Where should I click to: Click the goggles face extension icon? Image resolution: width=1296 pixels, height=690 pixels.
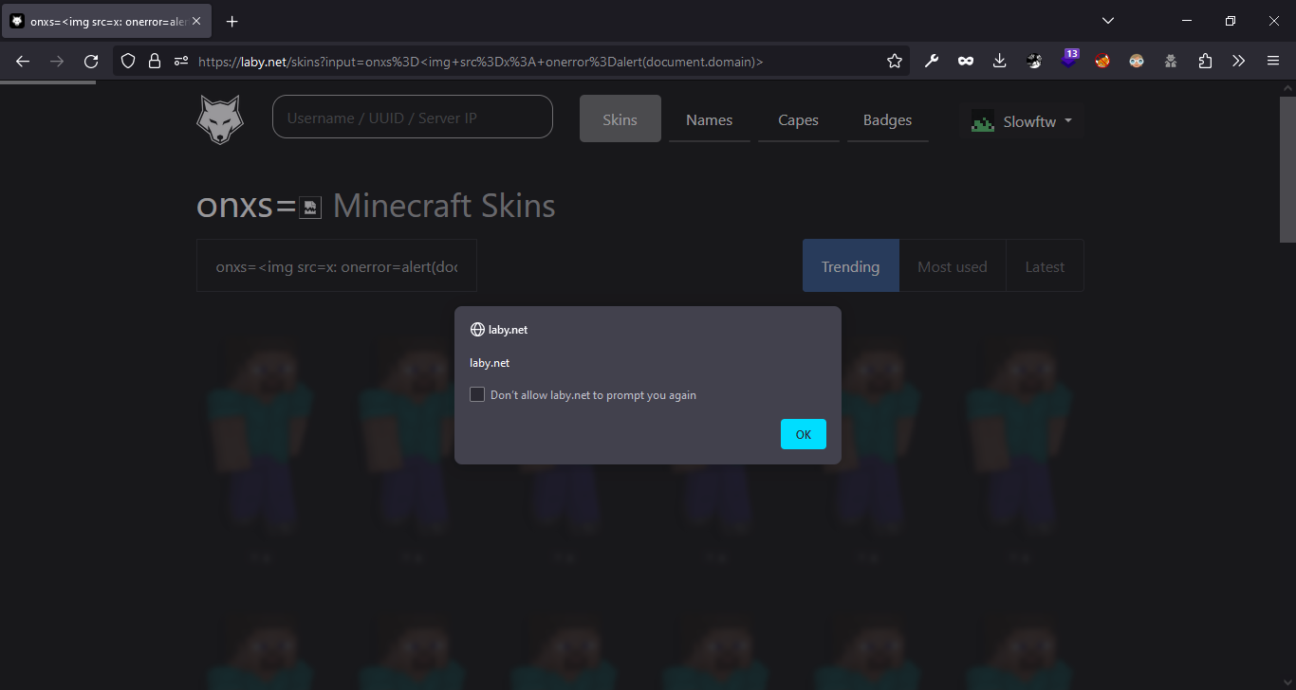[1137, 61]
